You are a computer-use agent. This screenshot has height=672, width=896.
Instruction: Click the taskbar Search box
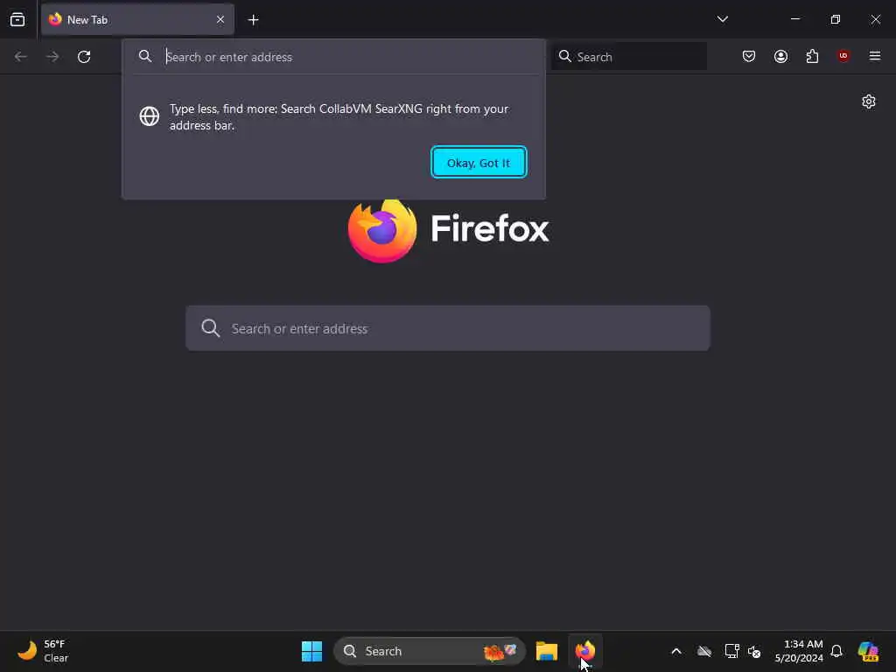[x=429, y=651]
